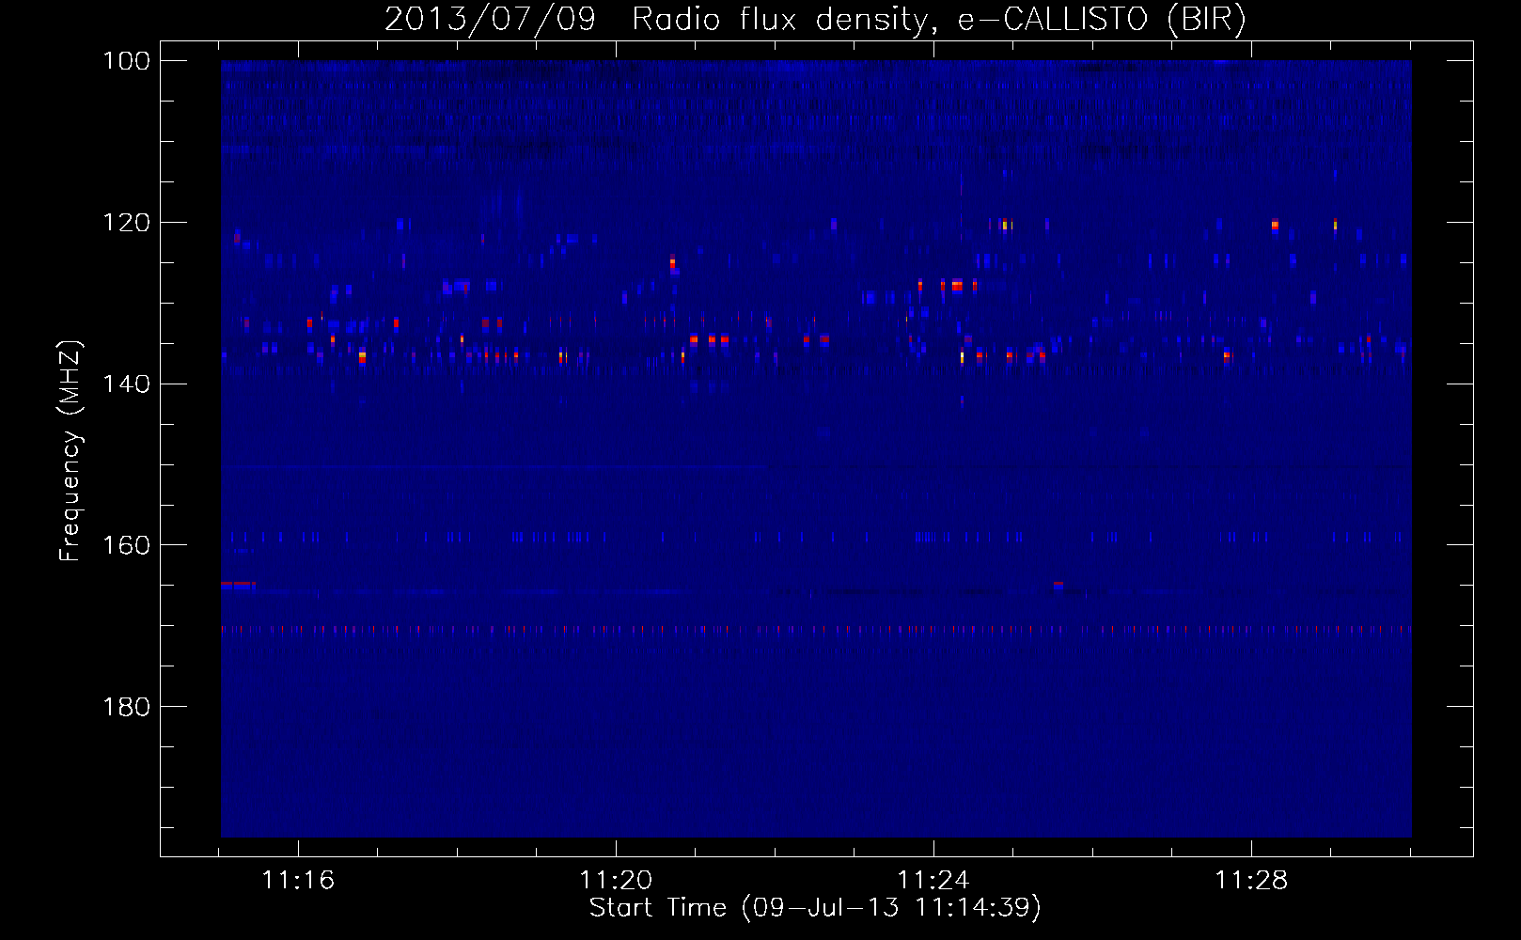Click the 140 frequency tick label
The width and height of the screenshot is (1521, 940).
(126, 384)
